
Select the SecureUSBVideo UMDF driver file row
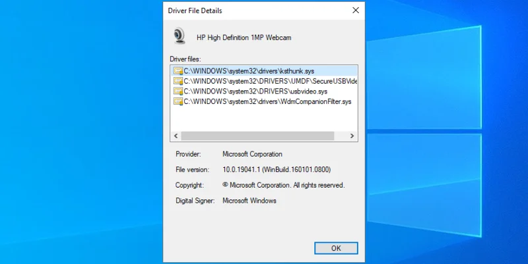point(265,81)
